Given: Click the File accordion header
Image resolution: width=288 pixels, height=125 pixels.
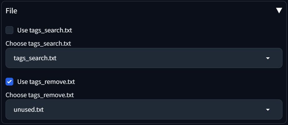Looking at the screenshot, I should (144, 11).
